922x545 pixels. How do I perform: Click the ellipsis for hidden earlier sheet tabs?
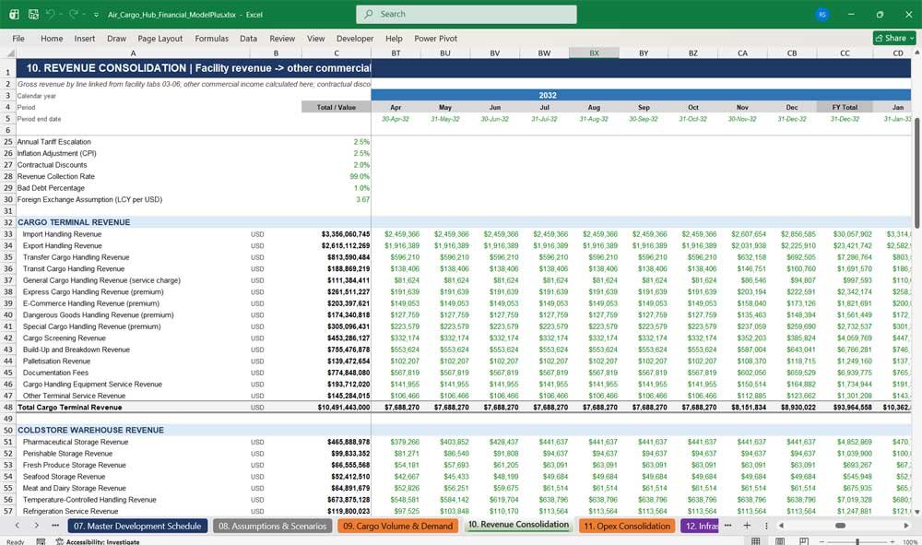pos(55,526)
